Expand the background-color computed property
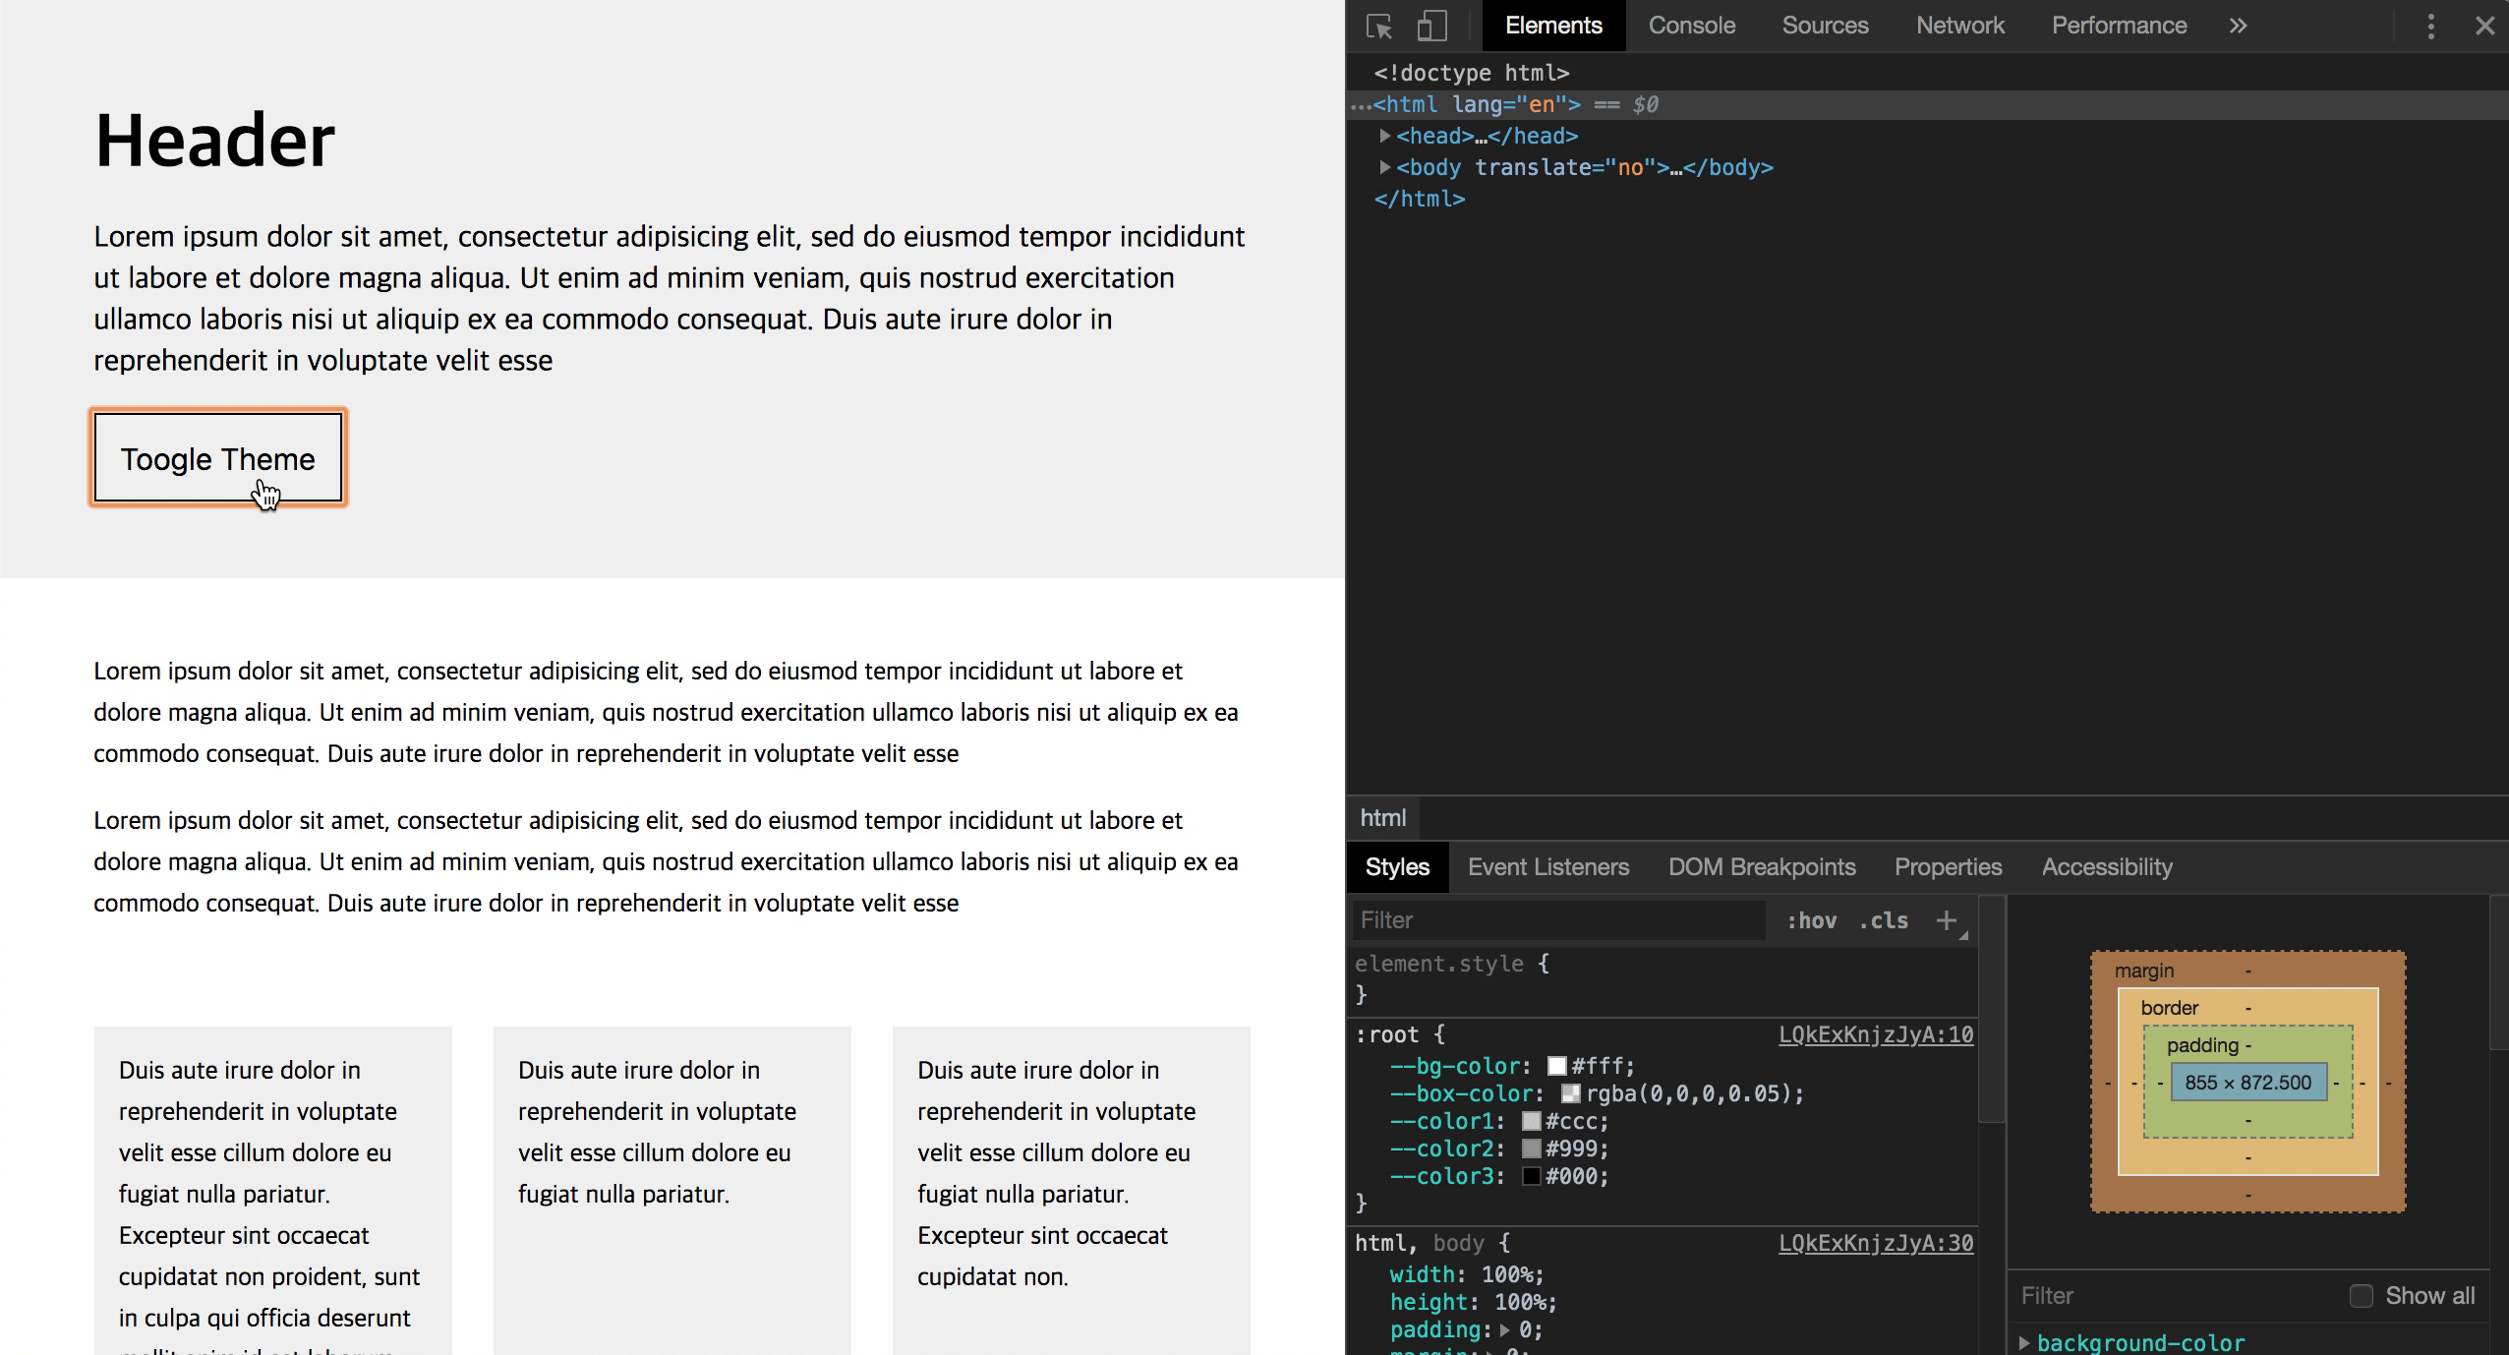The width and height of the screenshot is (2509, 1355). pyautogui.click(x=2024, y=1342)
